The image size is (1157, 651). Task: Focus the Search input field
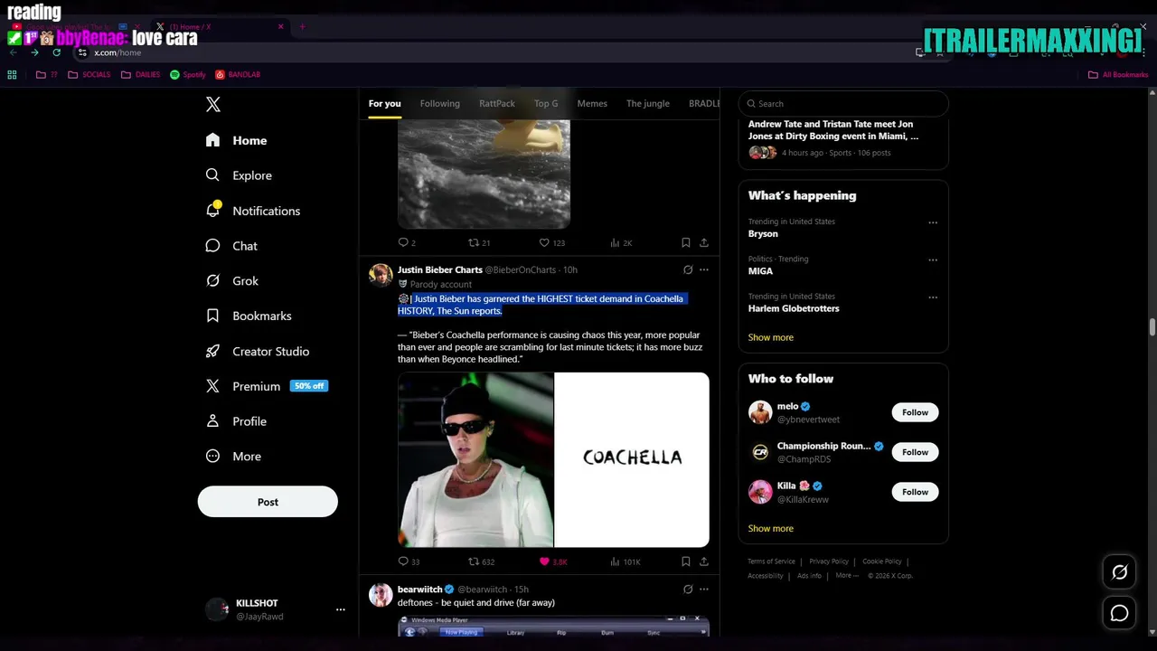[843, 103]
